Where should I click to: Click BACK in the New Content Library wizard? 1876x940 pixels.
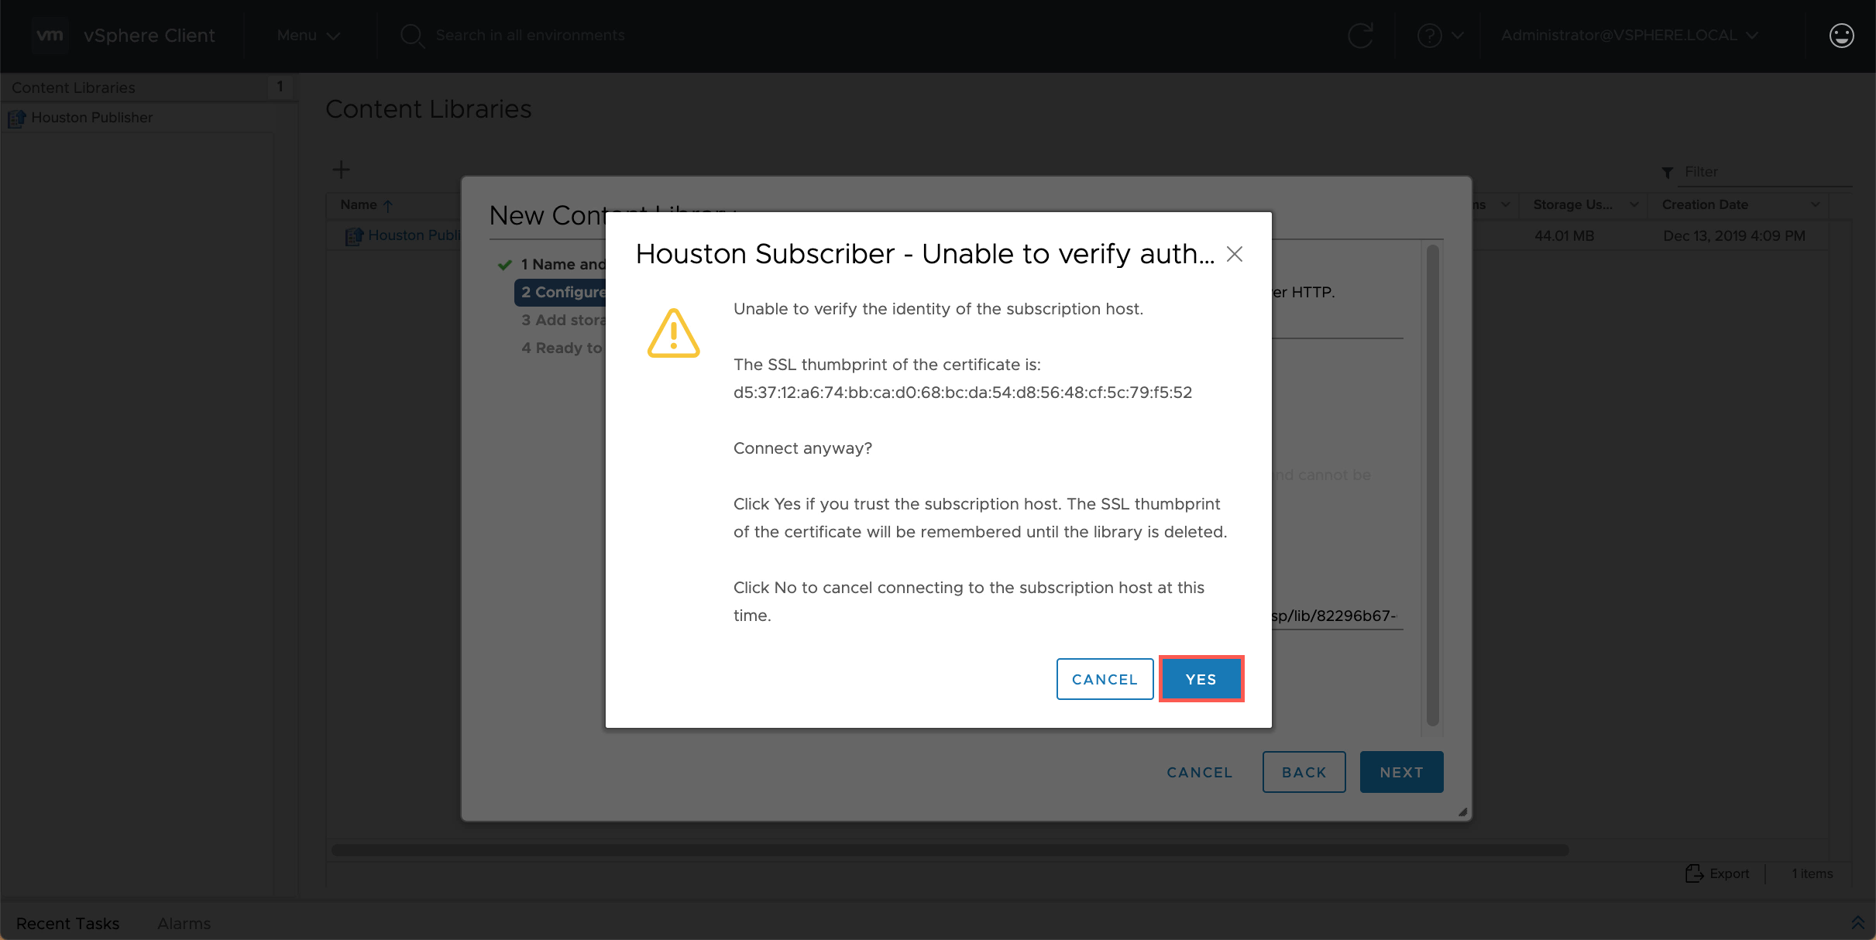[1304, 772]
